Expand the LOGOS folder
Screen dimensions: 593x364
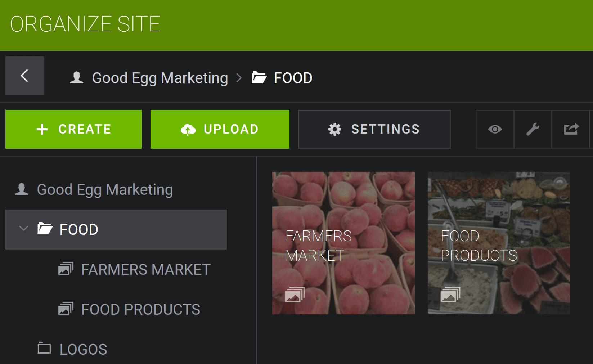coord(83,348)
